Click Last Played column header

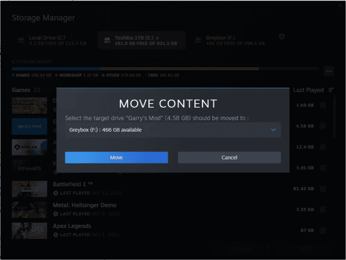308,90
